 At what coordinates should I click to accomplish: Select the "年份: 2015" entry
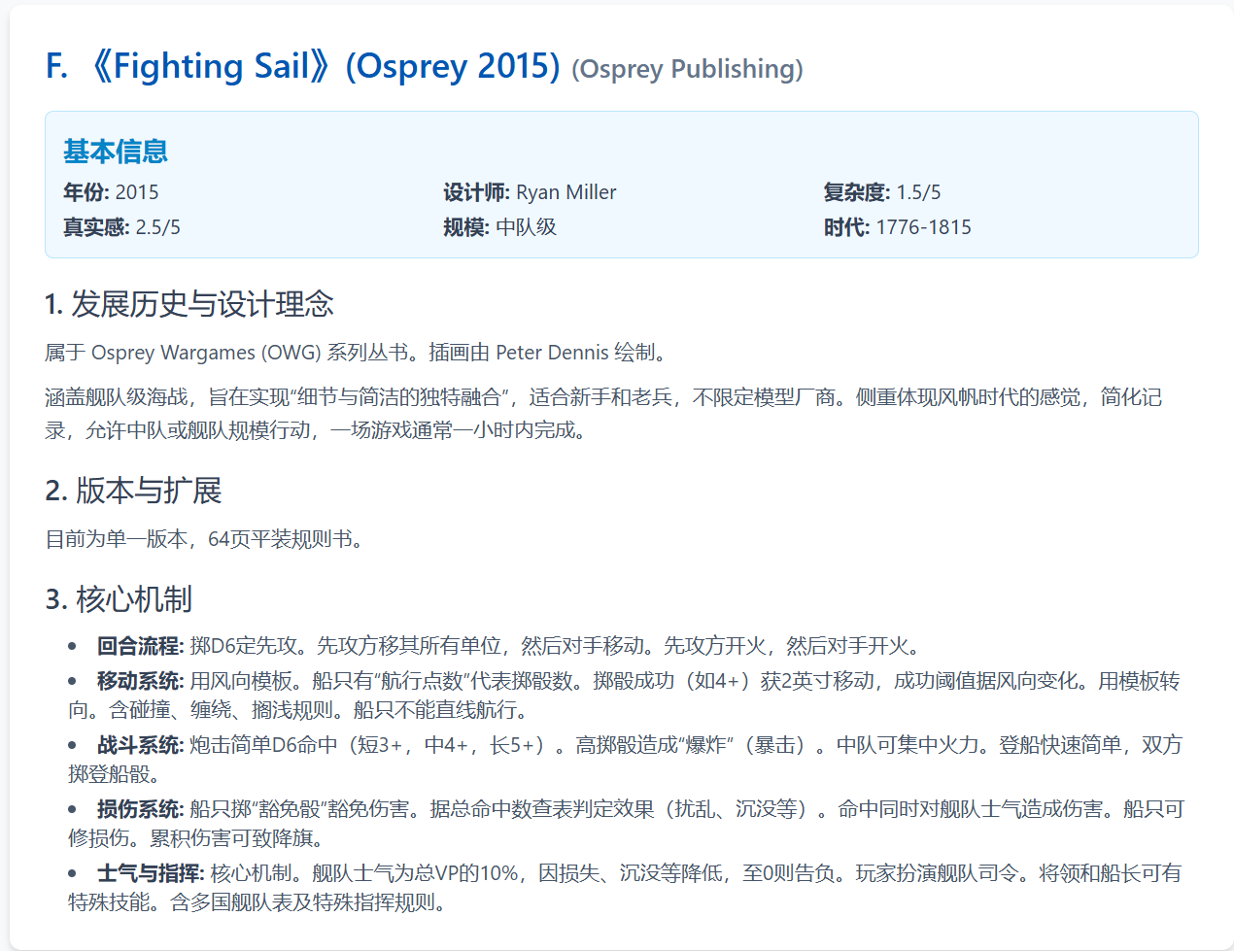111,192
